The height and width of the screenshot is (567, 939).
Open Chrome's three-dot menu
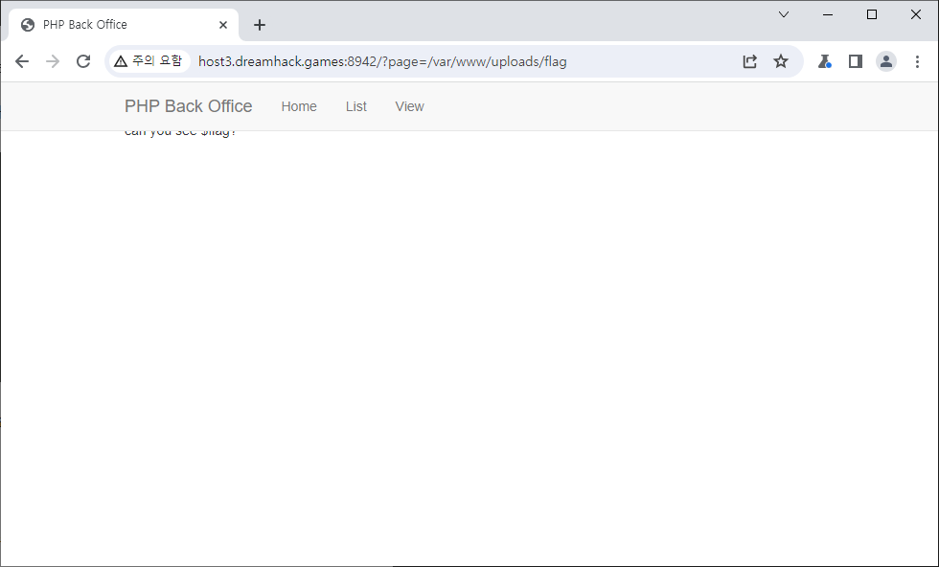coord(917,61)
